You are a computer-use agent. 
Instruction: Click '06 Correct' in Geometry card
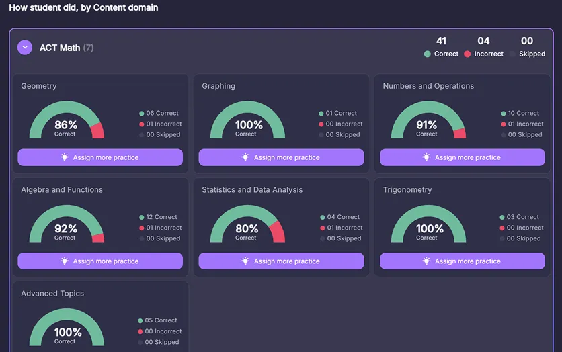[162, 113]
